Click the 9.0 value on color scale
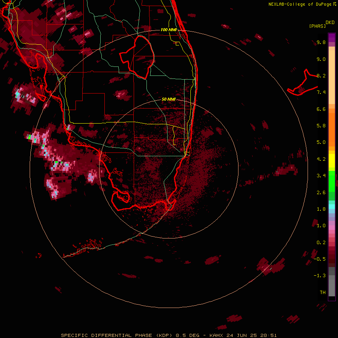 click(321, 59)
